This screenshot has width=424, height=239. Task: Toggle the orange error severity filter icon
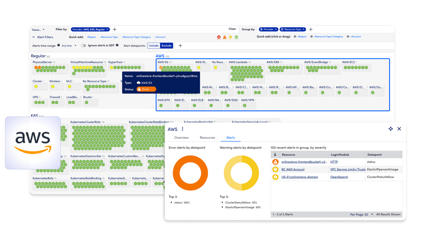tap(225, 37)
